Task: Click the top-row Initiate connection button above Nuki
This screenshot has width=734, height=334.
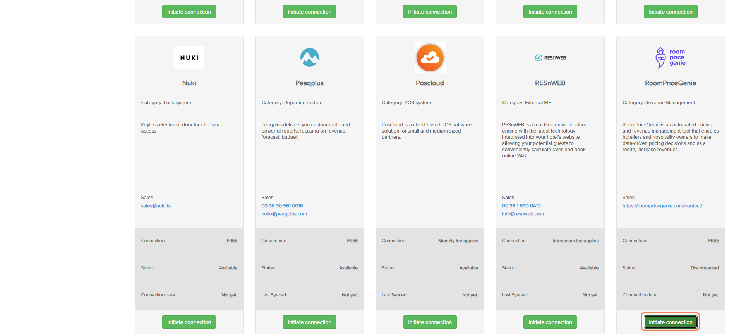Action: click(x=189, y=12)
